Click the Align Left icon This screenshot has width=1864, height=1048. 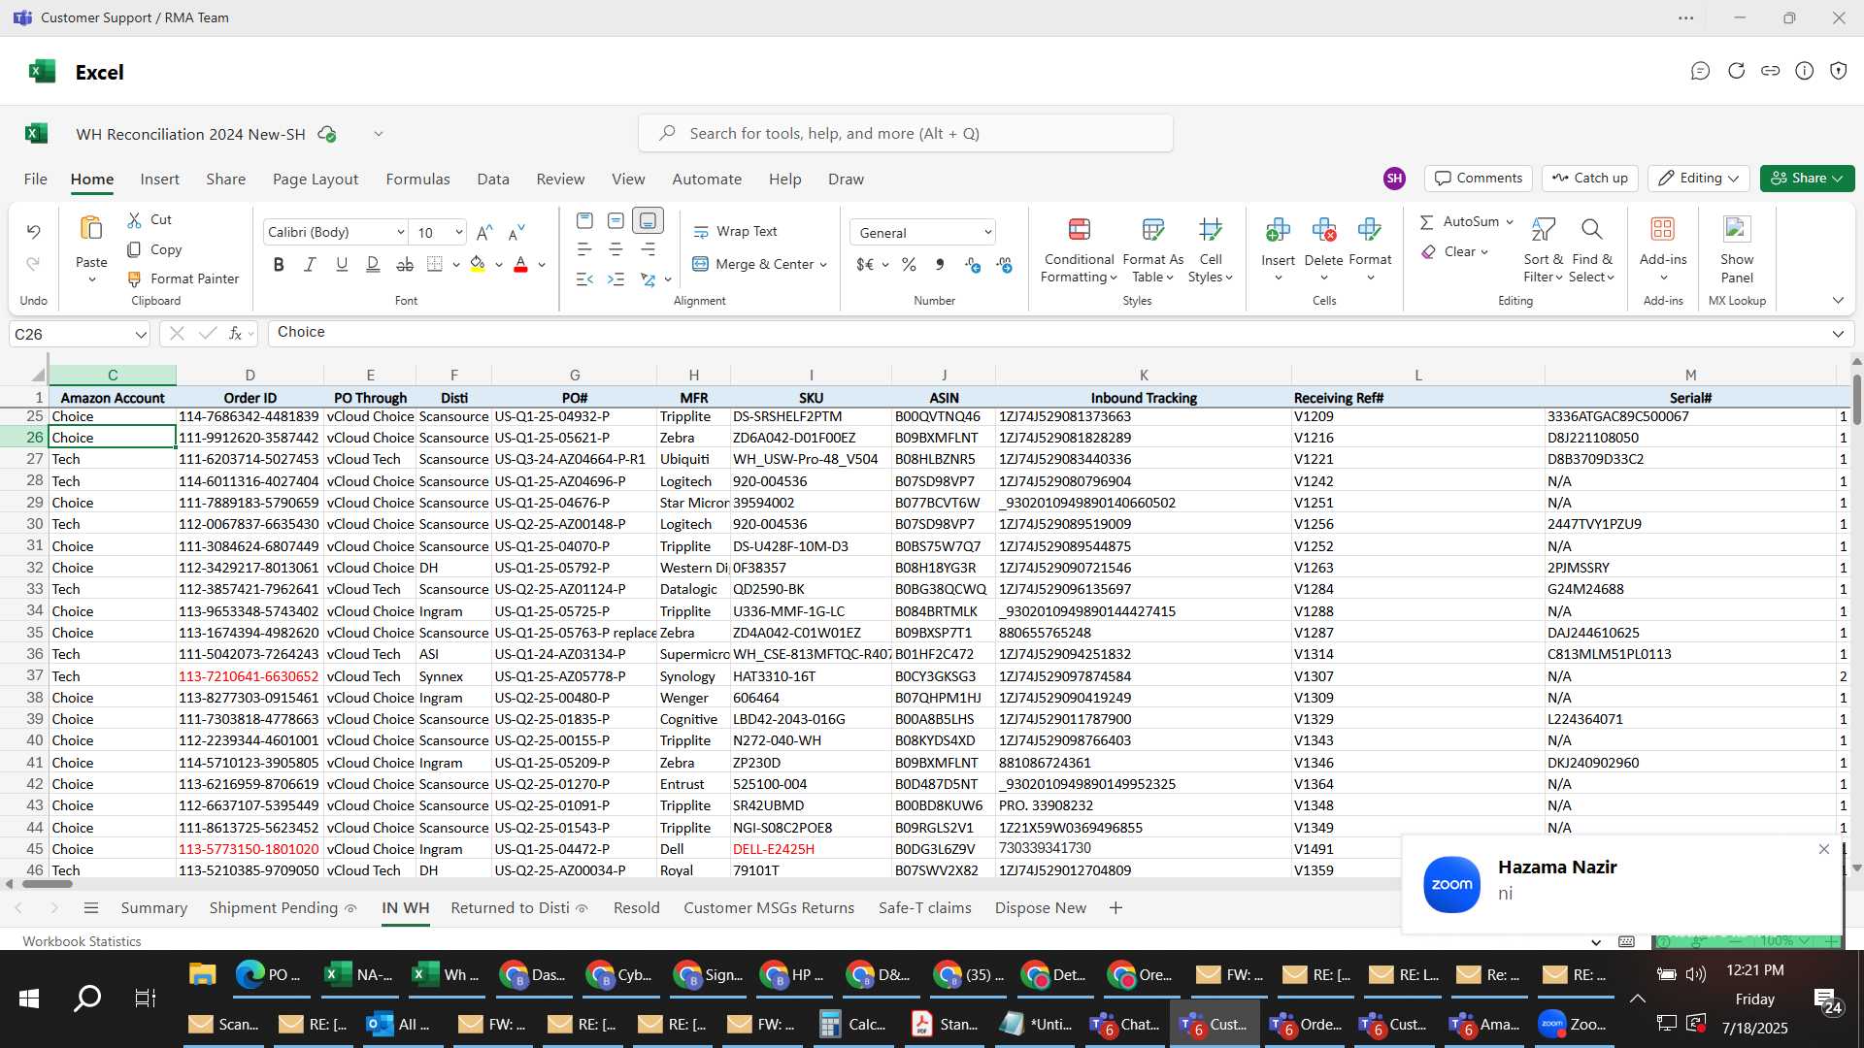coord(584,250)
